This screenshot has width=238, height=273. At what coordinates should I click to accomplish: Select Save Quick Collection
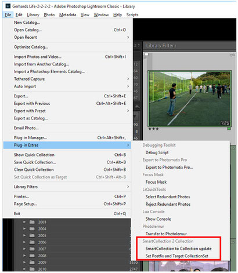tap(68, 162)
